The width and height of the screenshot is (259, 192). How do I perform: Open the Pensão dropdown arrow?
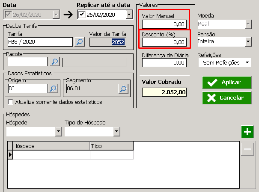click(x=248, y=41)
